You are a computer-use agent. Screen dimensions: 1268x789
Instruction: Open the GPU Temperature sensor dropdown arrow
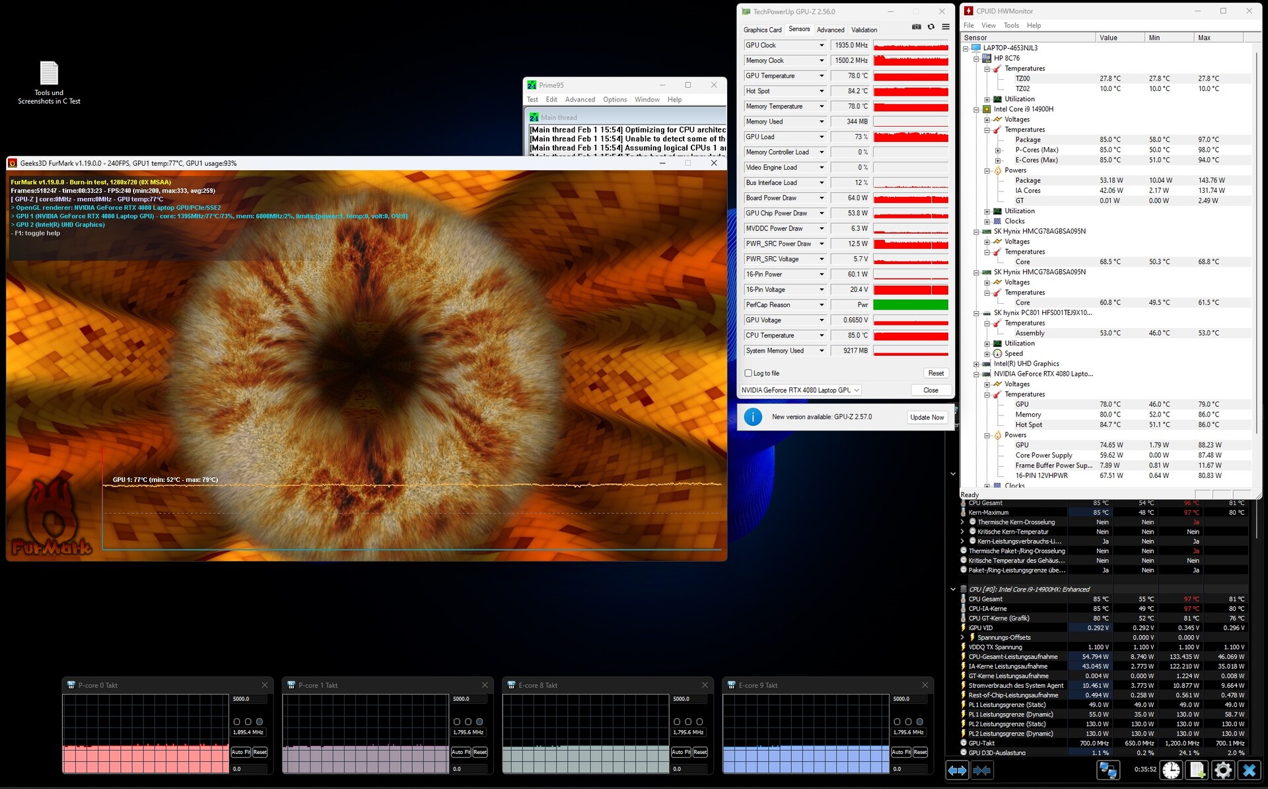tap(822, 76)
